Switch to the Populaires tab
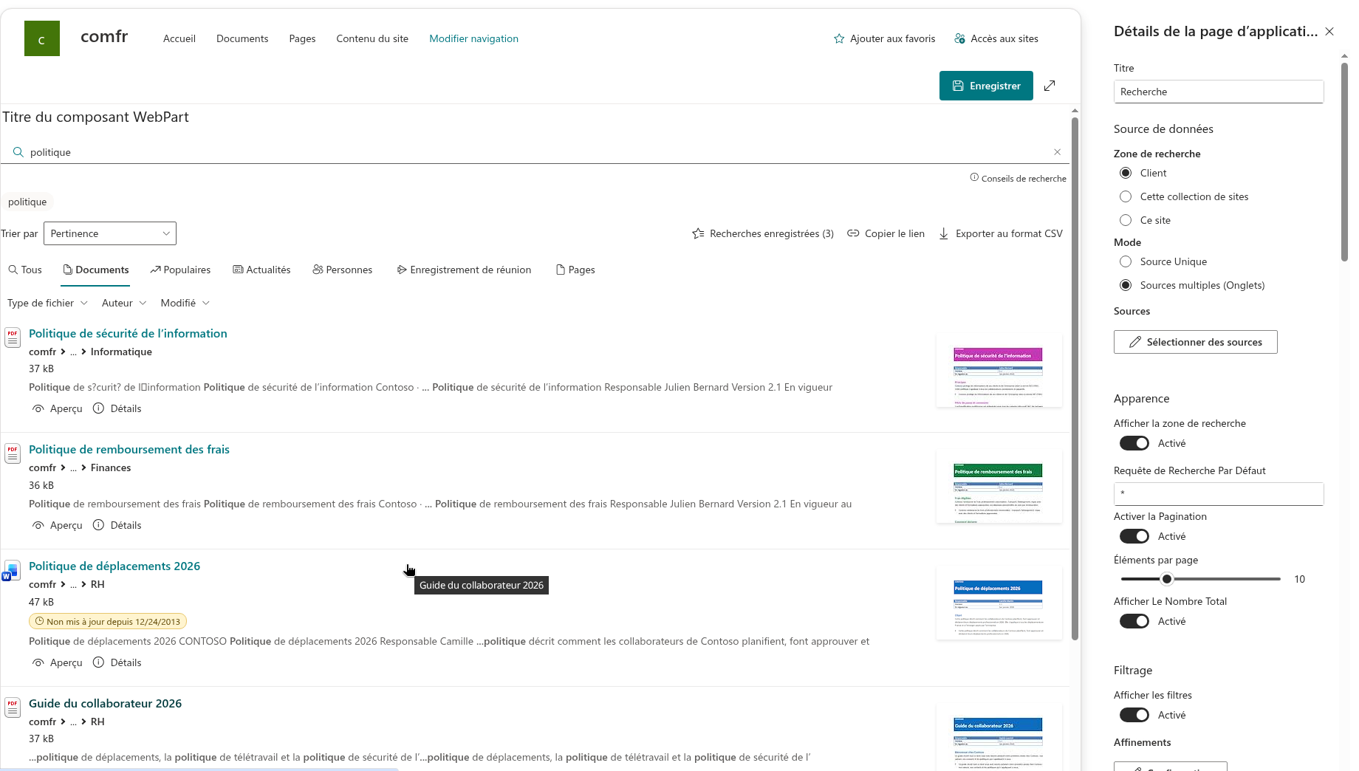Image resolution: width=1359 pixels, height=771 pixels. point(180,270)
